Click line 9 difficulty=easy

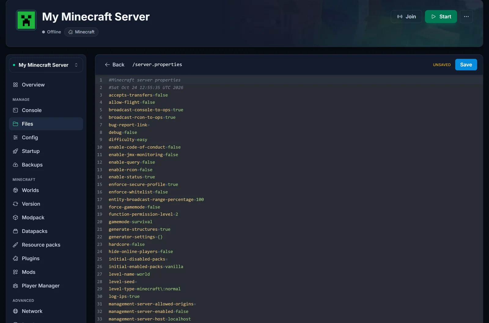tap(128, 140)
